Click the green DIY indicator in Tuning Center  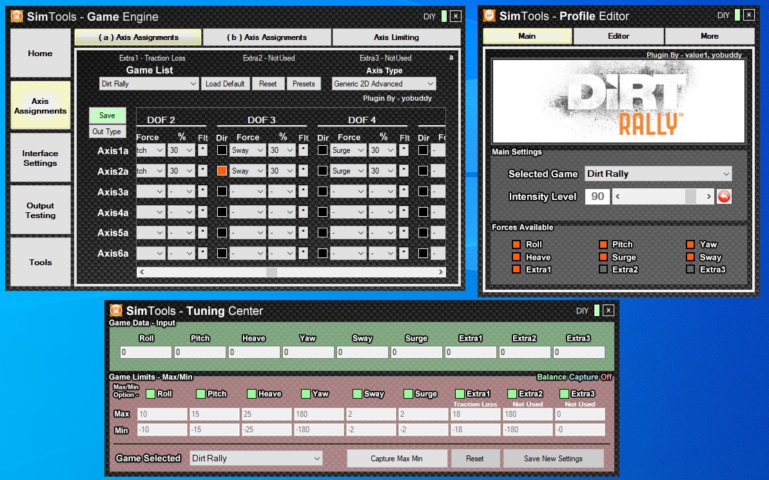pos(596,310)
